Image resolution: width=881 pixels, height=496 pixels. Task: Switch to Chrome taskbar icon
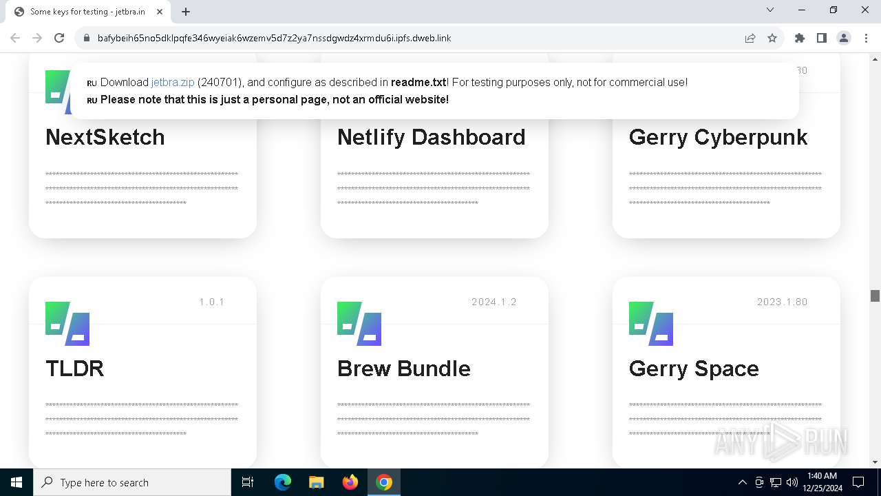point(384,482)
